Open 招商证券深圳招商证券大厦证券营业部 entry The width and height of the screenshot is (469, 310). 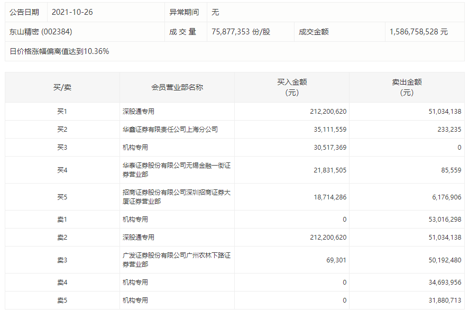tap(176, 197)
